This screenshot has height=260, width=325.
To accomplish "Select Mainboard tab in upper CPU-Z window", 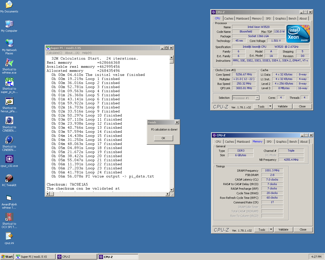I will click(x=242, y=19).
